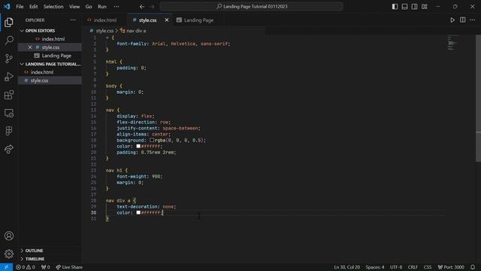Change CSS language mode
Viewport: 481px width, 271px height.
pyautogui.click(x=428, y=267)
